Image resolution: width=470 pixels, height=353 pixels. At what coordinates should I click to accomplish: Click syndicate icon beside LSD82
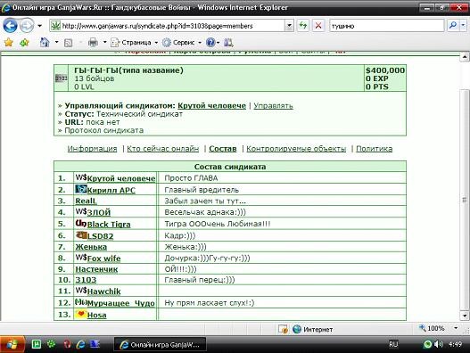81,235
